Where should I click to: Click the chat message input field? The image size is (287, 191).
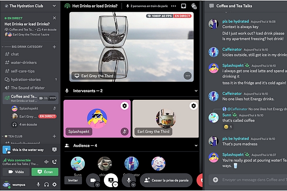248,179
